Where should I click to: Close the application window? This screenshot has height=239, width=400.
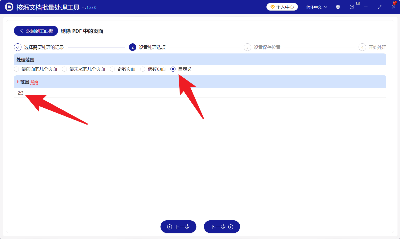[x=393, y=7]
